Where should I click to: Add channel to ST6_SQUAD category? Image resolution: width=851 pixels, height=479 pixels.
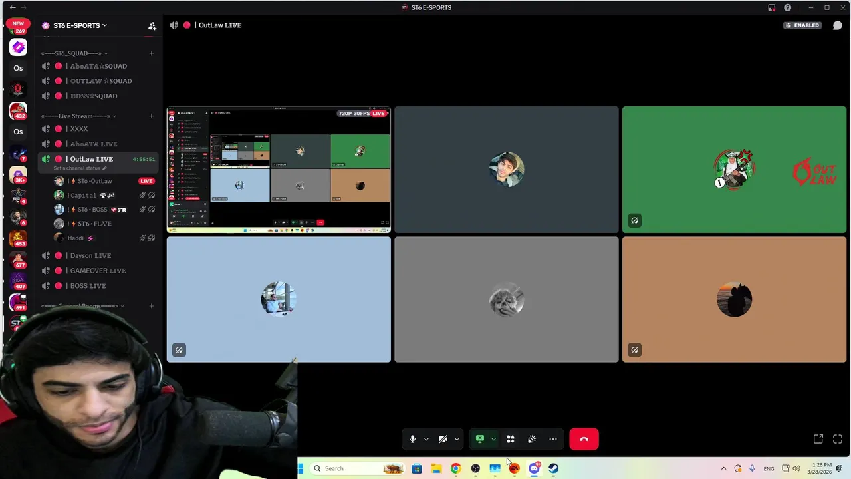[x=151, y=53]
